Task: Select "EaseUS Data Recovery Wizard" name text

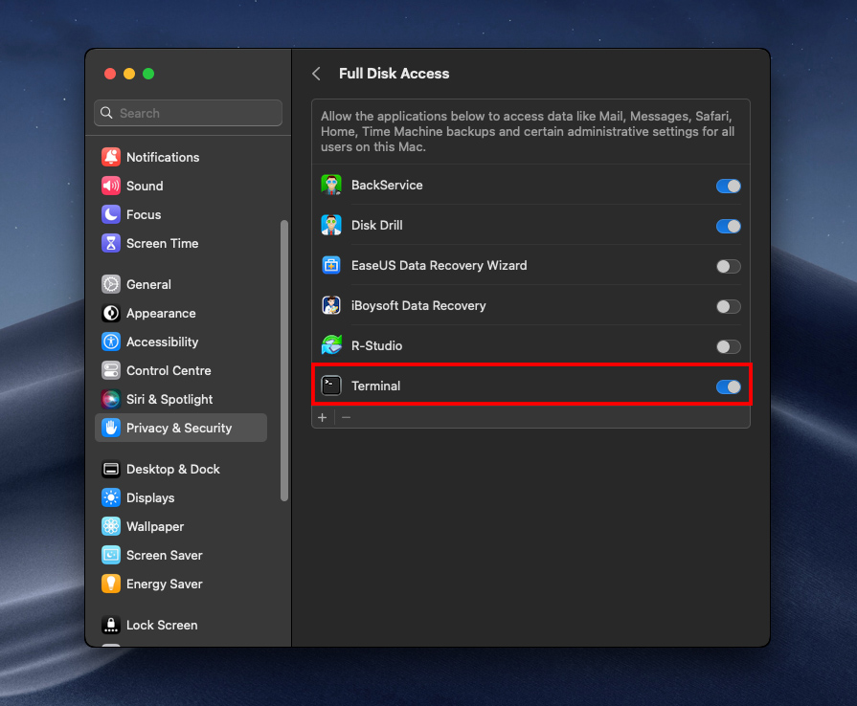Action: pyautogui.click(x=439, y=265)
